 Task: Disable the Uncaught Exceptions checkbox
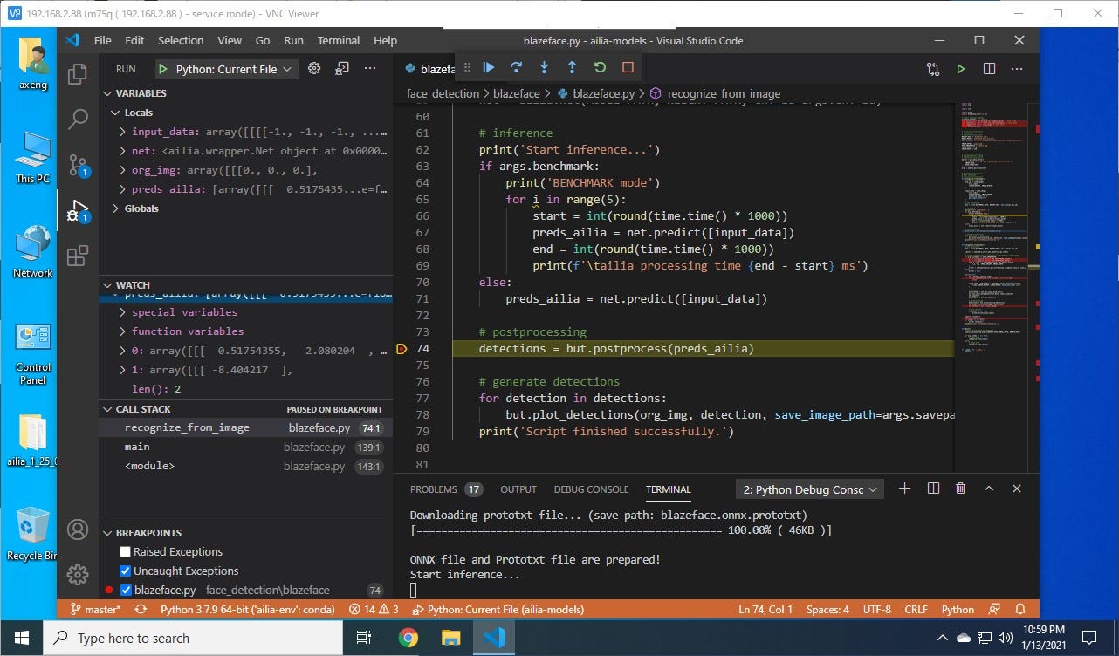coord(125,571)
